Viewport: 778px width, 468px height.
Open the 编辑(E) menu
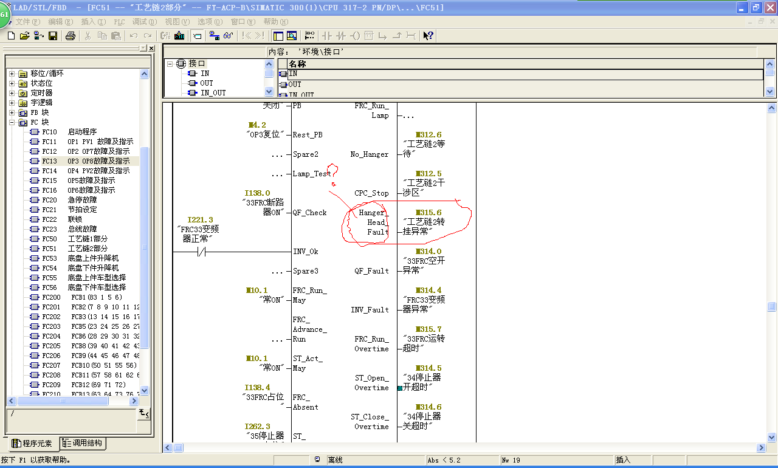(61, 21)
